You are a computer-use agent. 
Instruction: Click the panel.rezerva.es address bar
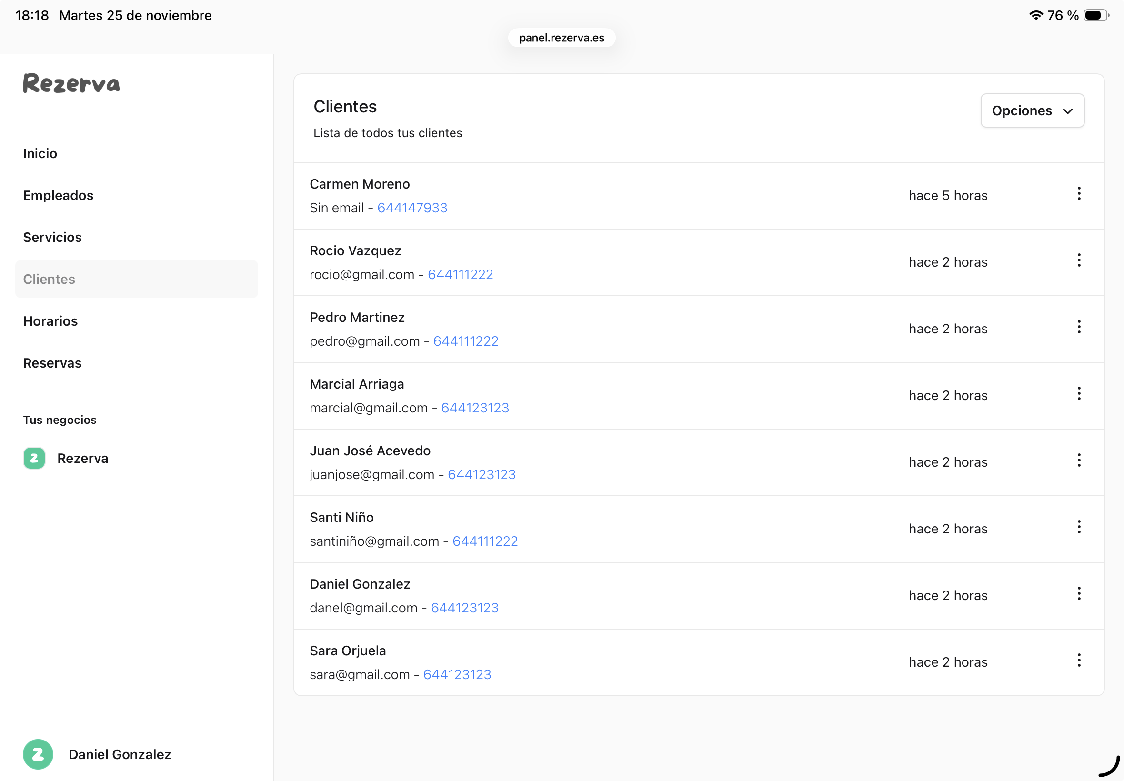tap(561, 38)
